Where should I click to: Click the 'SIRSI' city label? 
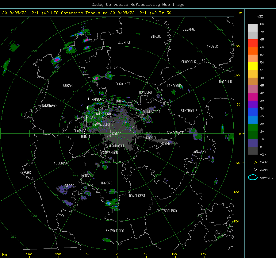click(69, 186)
